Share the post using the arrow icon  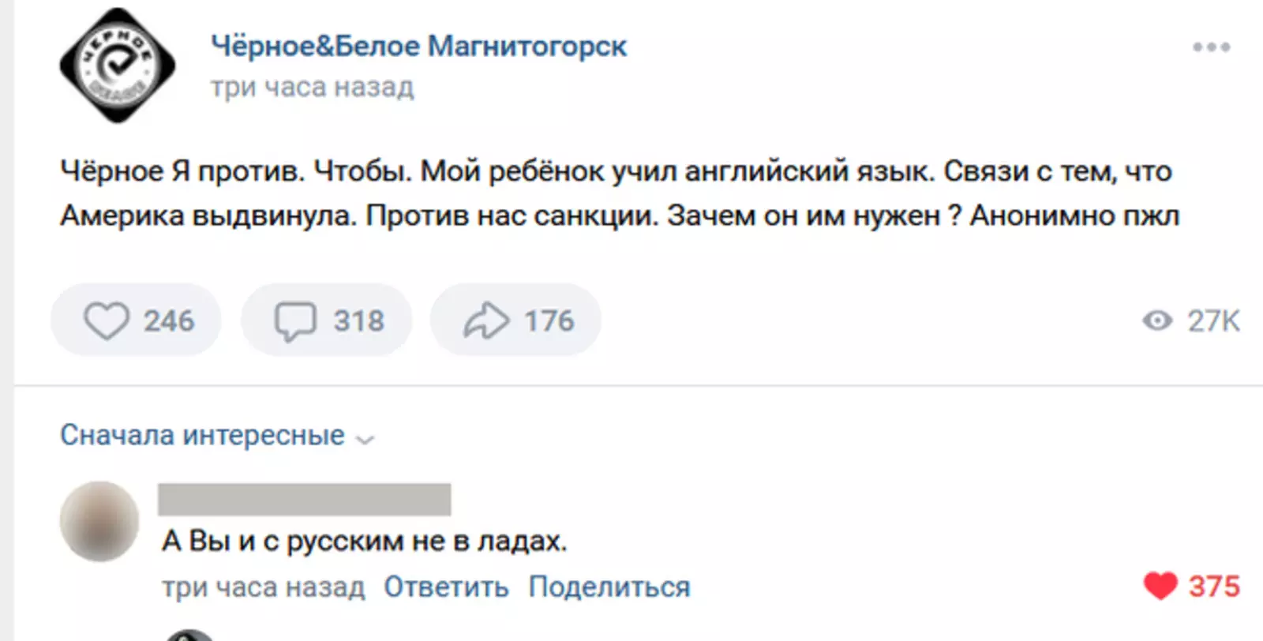(x=485, y=320)
